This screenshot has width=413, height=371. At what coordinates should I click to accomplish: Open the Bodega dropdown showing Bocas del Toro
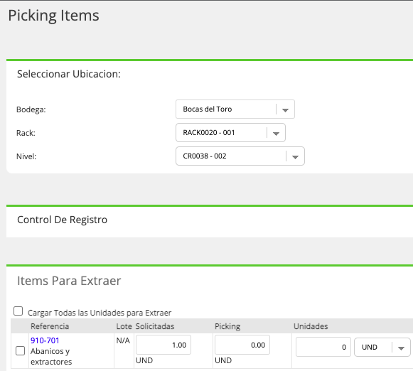pos(235,109)
